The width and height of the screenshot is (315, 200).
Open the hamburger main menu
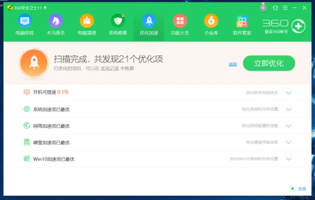tap(285, 8)
